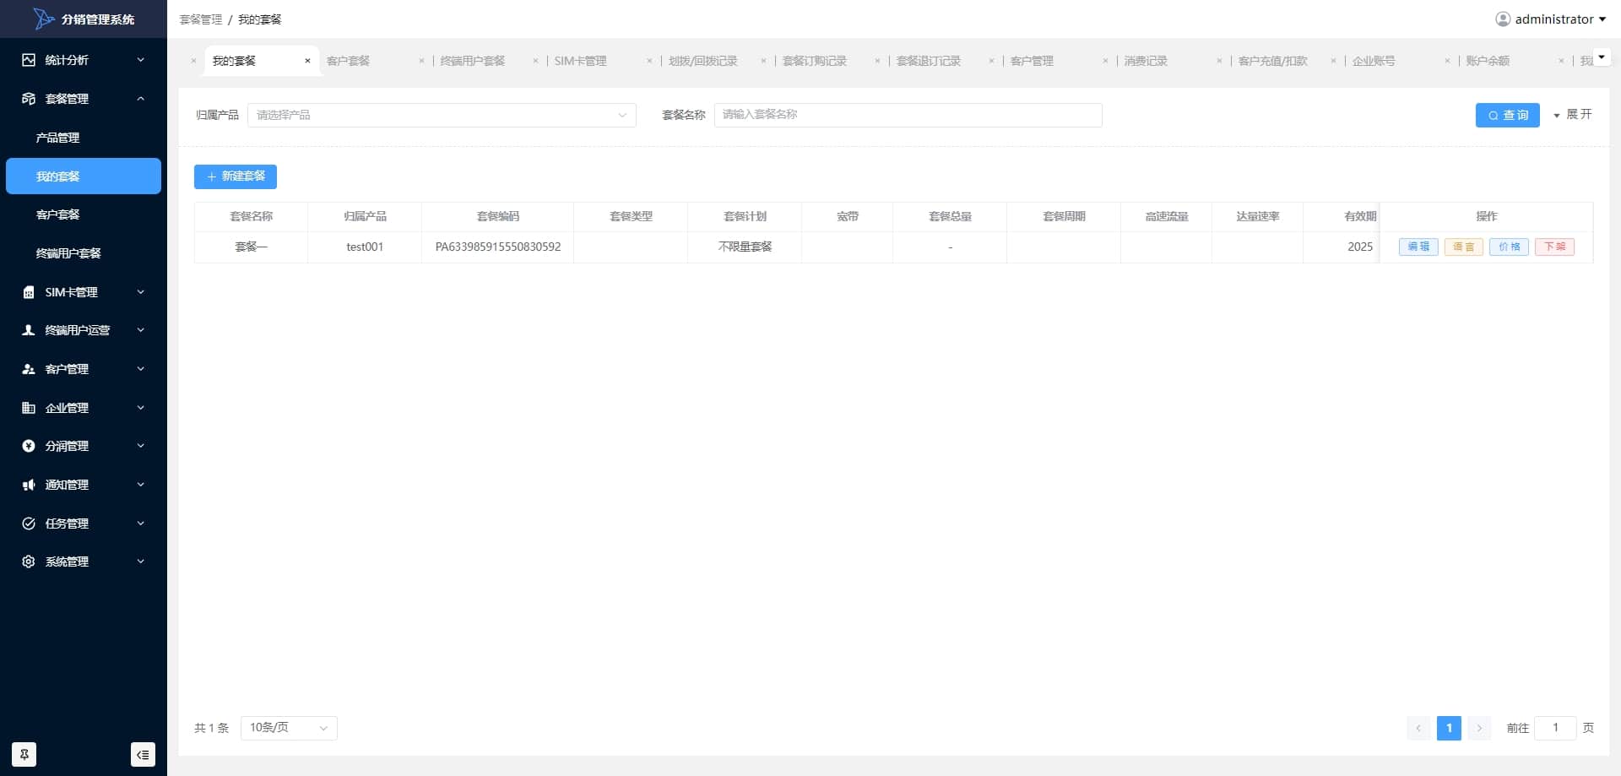1621x776 pixels.
Task: Click the 查询 search button
Action: 1508,115
